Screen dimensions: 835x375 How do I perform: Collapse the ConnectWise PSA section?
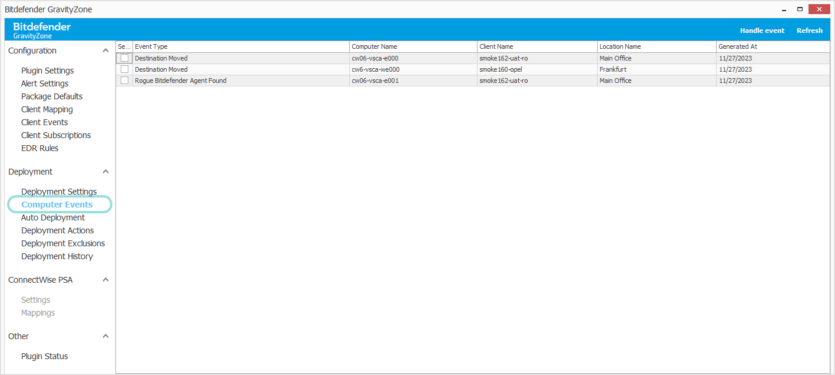105,279
